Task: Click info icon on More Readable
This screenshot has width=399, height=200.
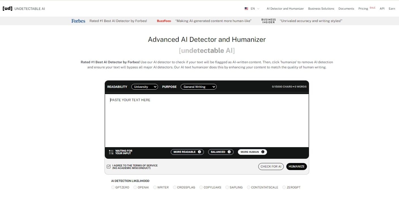Action: (x=199, y=152)
